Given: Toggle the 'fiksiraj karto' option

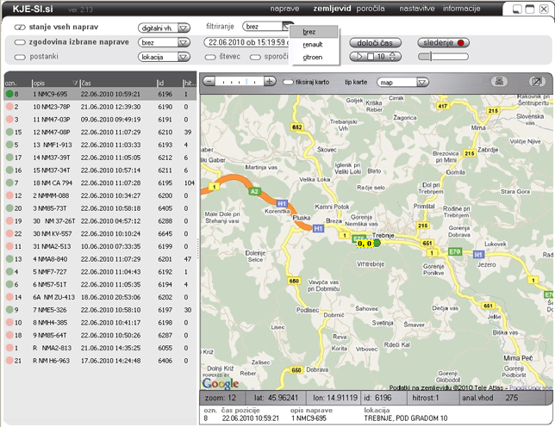Looking at the screenshot, I should point(288,82).
